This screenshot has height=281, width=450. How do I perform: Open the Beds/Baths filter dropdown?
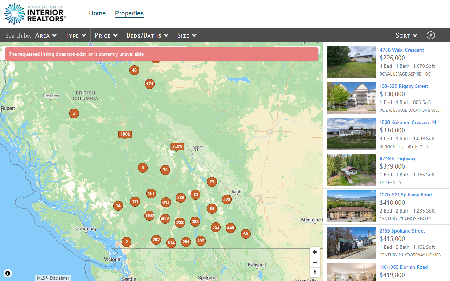coord(148,35)
